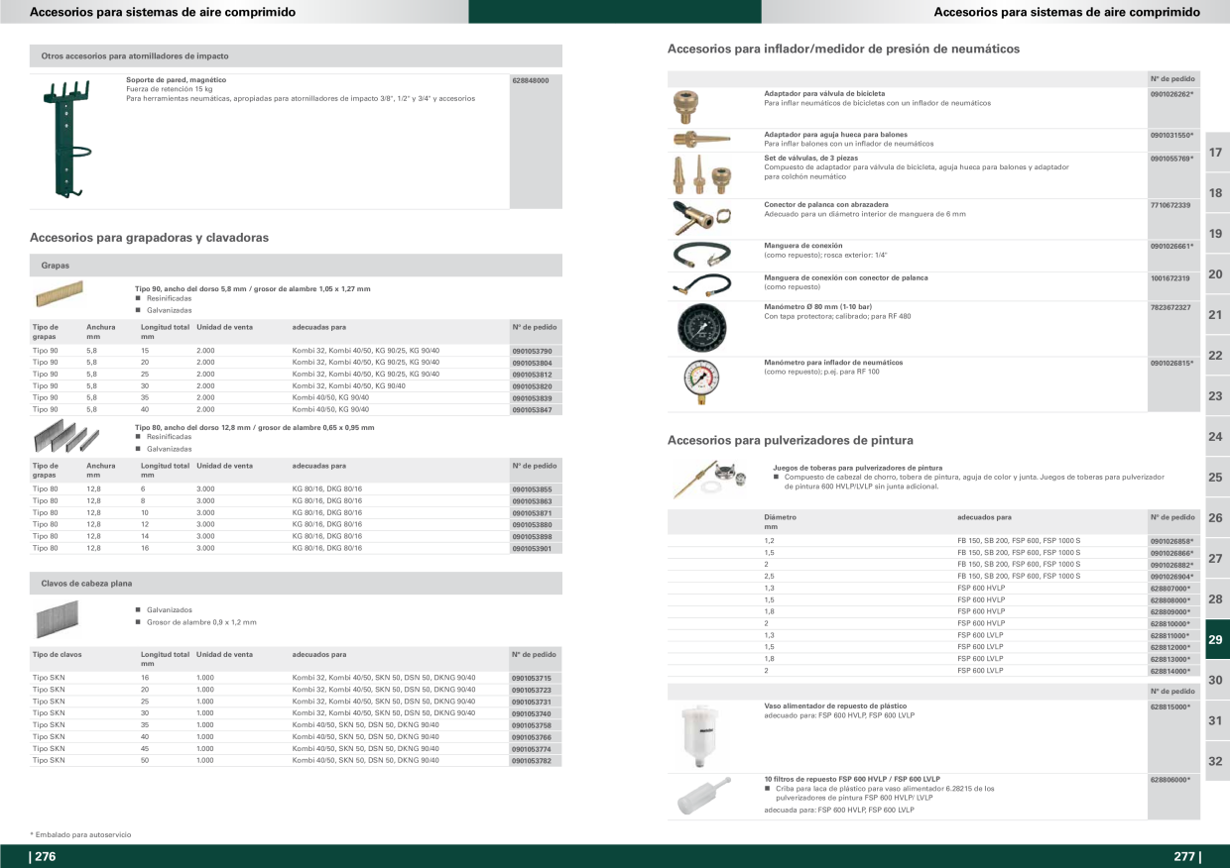Click order number 0901026262*
Screen dimensions: 1230x868
pyautogui.click(x=1171, y=93)
